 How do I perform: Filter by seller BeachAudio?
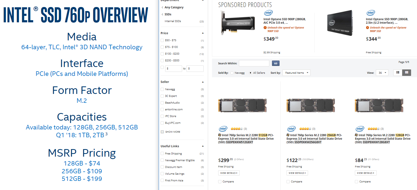pos(162,103)
